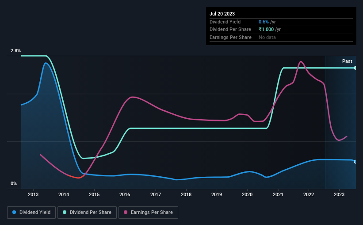
Task: Toggle the Earnings Per Share legend button
Action: click(x=148, y=213)
